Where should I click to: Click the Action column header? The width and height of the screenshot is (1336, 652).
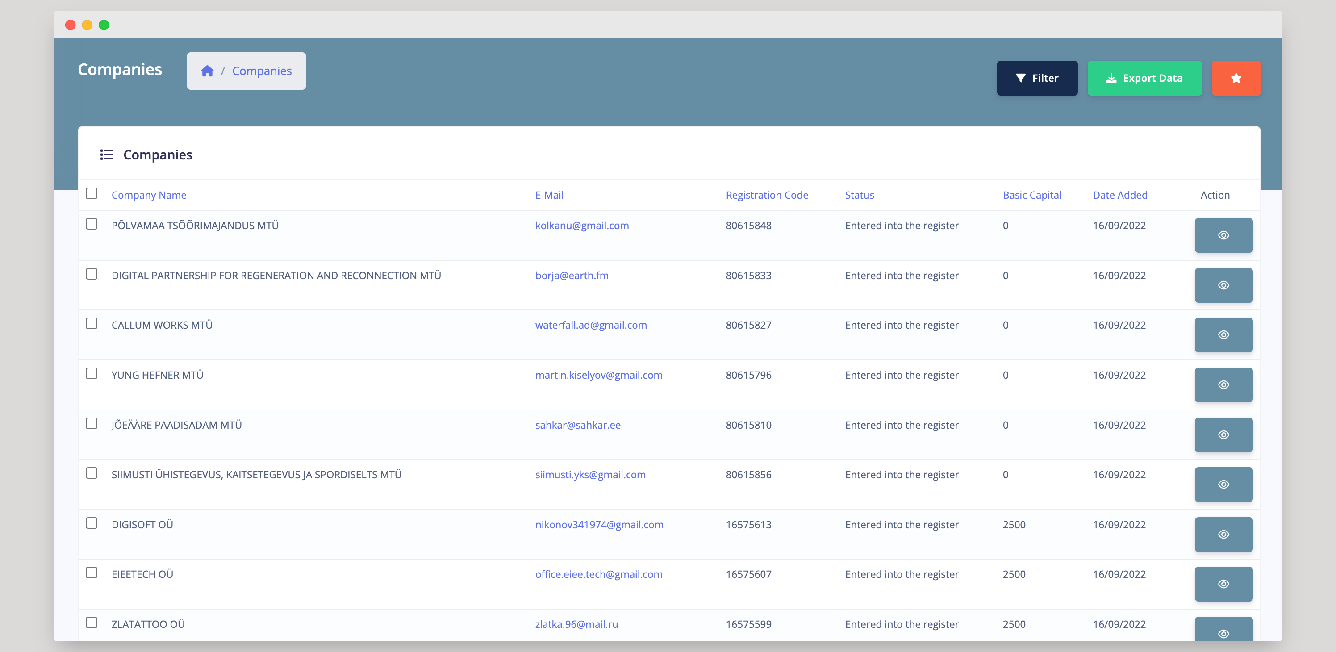coord(1215,195)
